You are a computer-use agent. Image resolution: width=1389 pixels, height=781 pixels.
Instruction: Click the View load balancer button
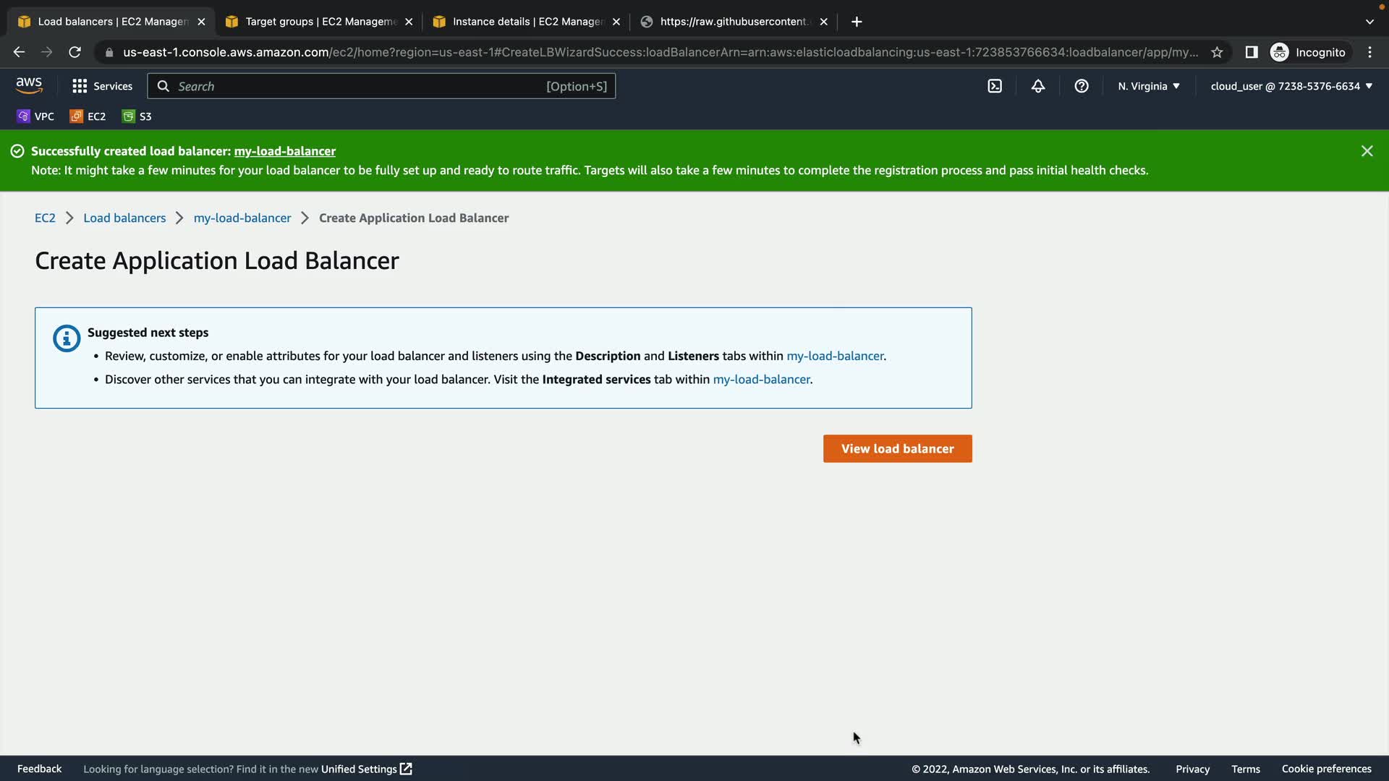tap(897, 448)
